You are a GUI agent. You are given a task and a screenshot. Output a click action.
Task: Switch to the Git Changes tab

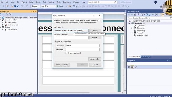click(x=146, y=57)
